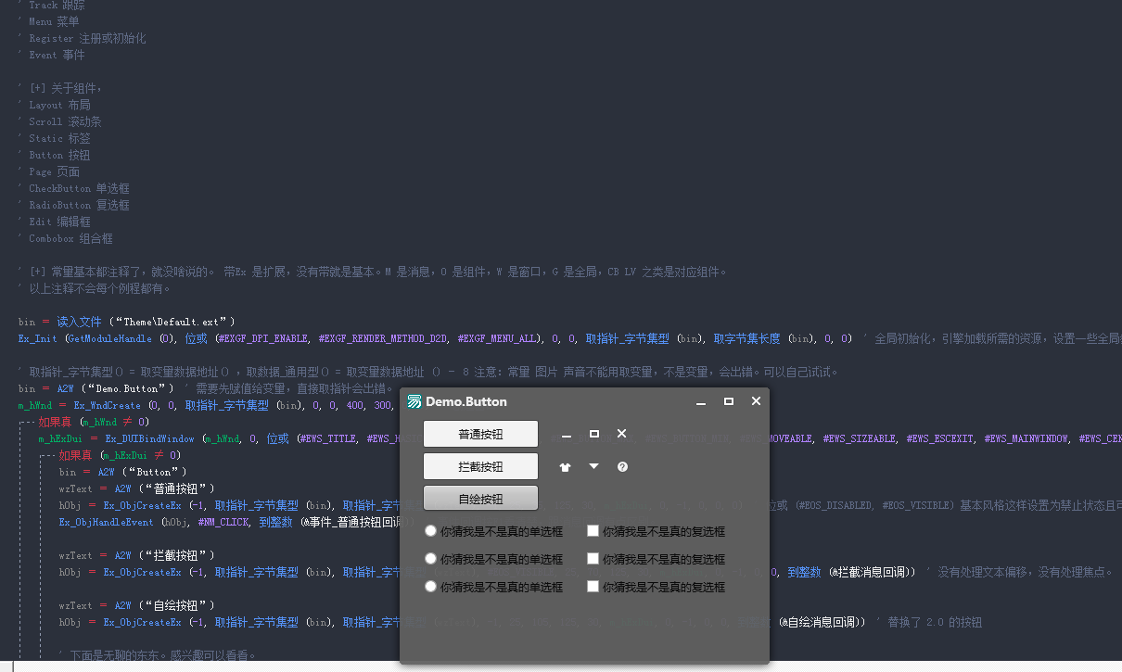Click the 读入文件 keyword in the code
Image resolution: width=1122 pixels, height=672 pixels.
[80, 322]
